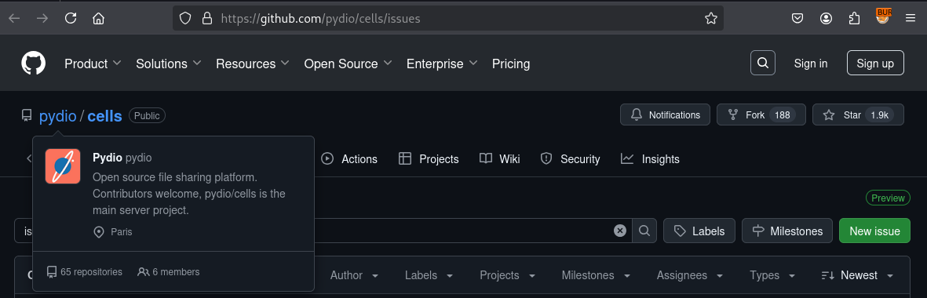
Task: Expand the Solutions menu
Action: coord(169,64)
